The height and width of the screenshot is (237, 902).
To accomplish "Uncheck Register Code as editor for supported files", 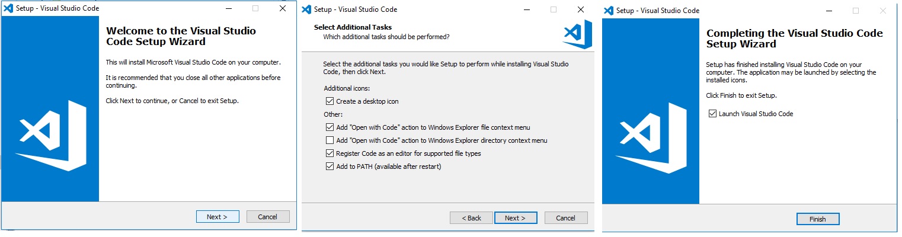I will tap(330, 153).
